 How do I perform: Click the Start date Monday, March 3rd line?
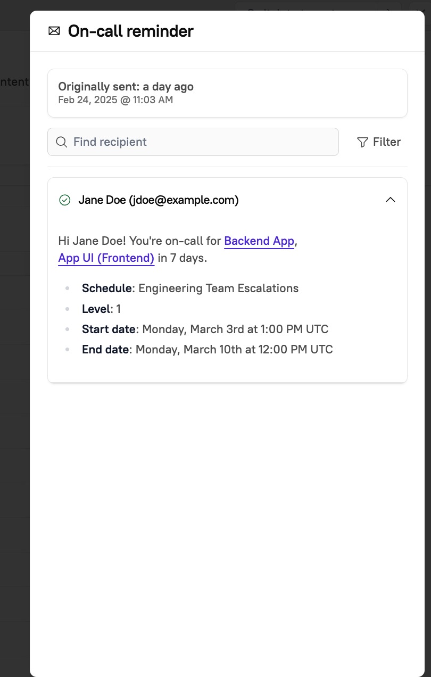click(205, 329)
